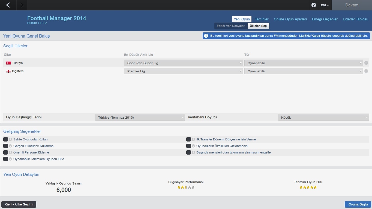Switch to the Tercihler tab
The width and height of the screenshot is (372, 209).
pyautogui.click(x=262, y=19)
